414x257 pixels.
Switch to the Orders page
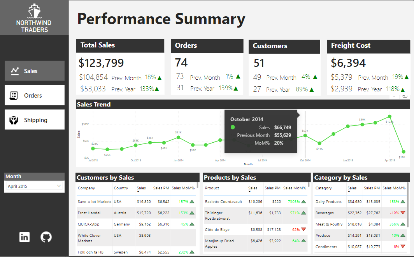pyautogui.click(x=34, y=95)
